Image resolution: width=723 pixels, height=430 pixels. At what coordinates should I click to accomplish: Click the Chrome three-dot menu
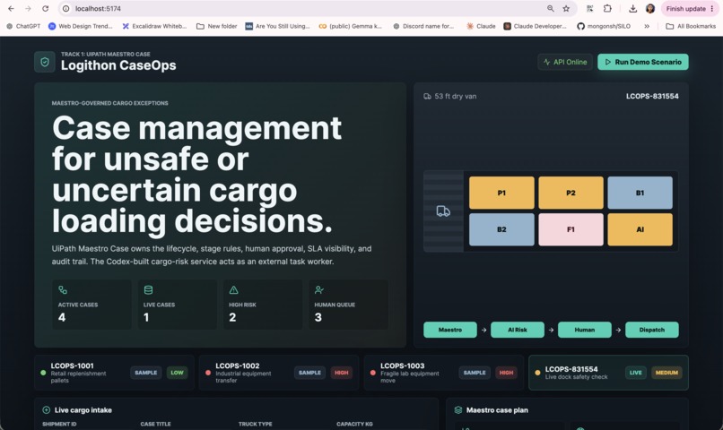coord(712,9)
